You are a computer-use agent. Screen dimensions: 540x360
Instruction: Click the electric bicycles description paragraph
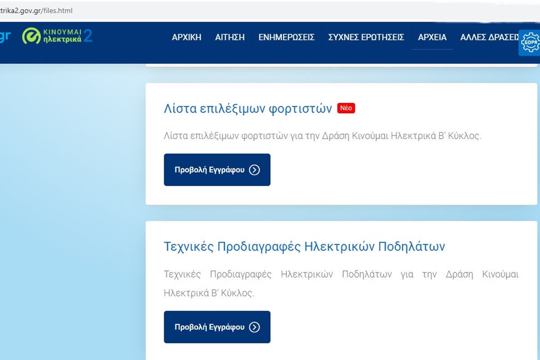click(341, 283)
